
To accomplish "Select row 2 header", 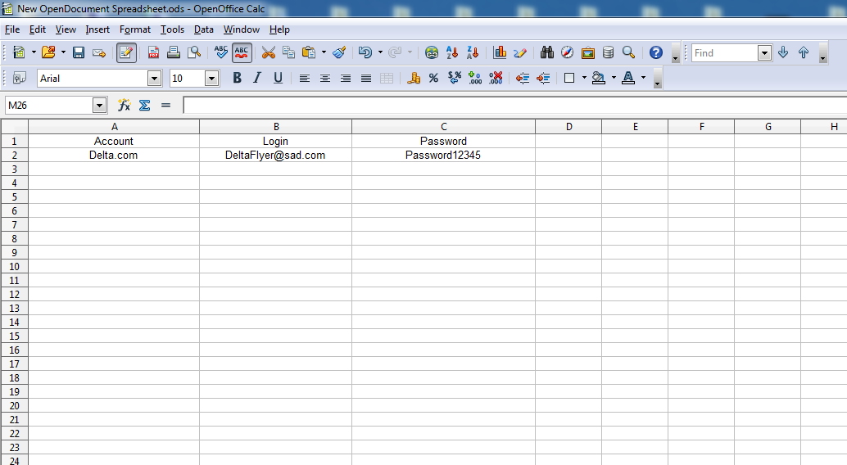I will [14, 156].
